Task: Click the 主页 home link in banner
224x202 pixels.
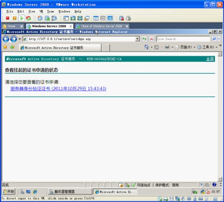Action: [210, 59]
